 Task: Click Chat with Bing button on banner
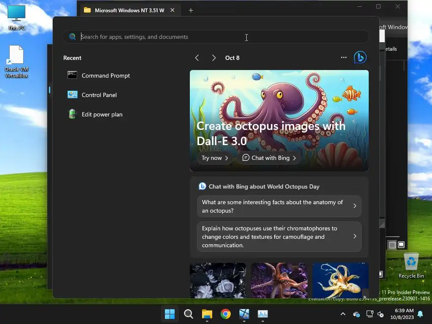click(269, 158)
